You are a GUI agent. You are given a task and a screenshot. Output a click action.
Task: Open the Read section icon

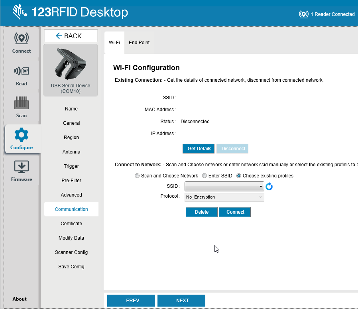coord(22,71)
